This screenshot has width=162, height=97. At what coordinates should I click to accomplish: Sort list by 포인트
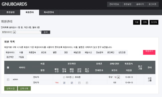[x=44, y=52]
